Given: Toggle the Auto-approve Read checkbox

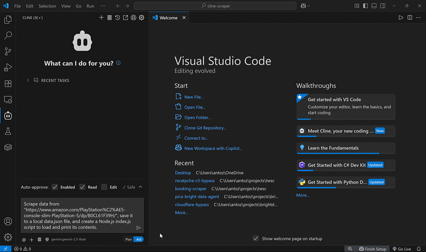Looking at the screenshot, I should [82, 187].
